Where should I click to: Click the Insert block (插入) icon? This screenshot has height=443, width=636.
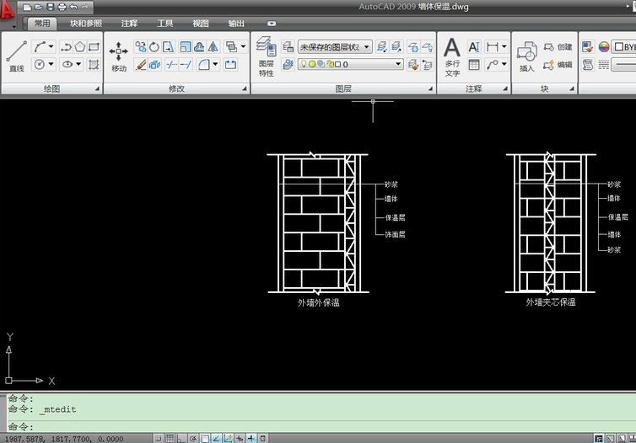(527, 56)
